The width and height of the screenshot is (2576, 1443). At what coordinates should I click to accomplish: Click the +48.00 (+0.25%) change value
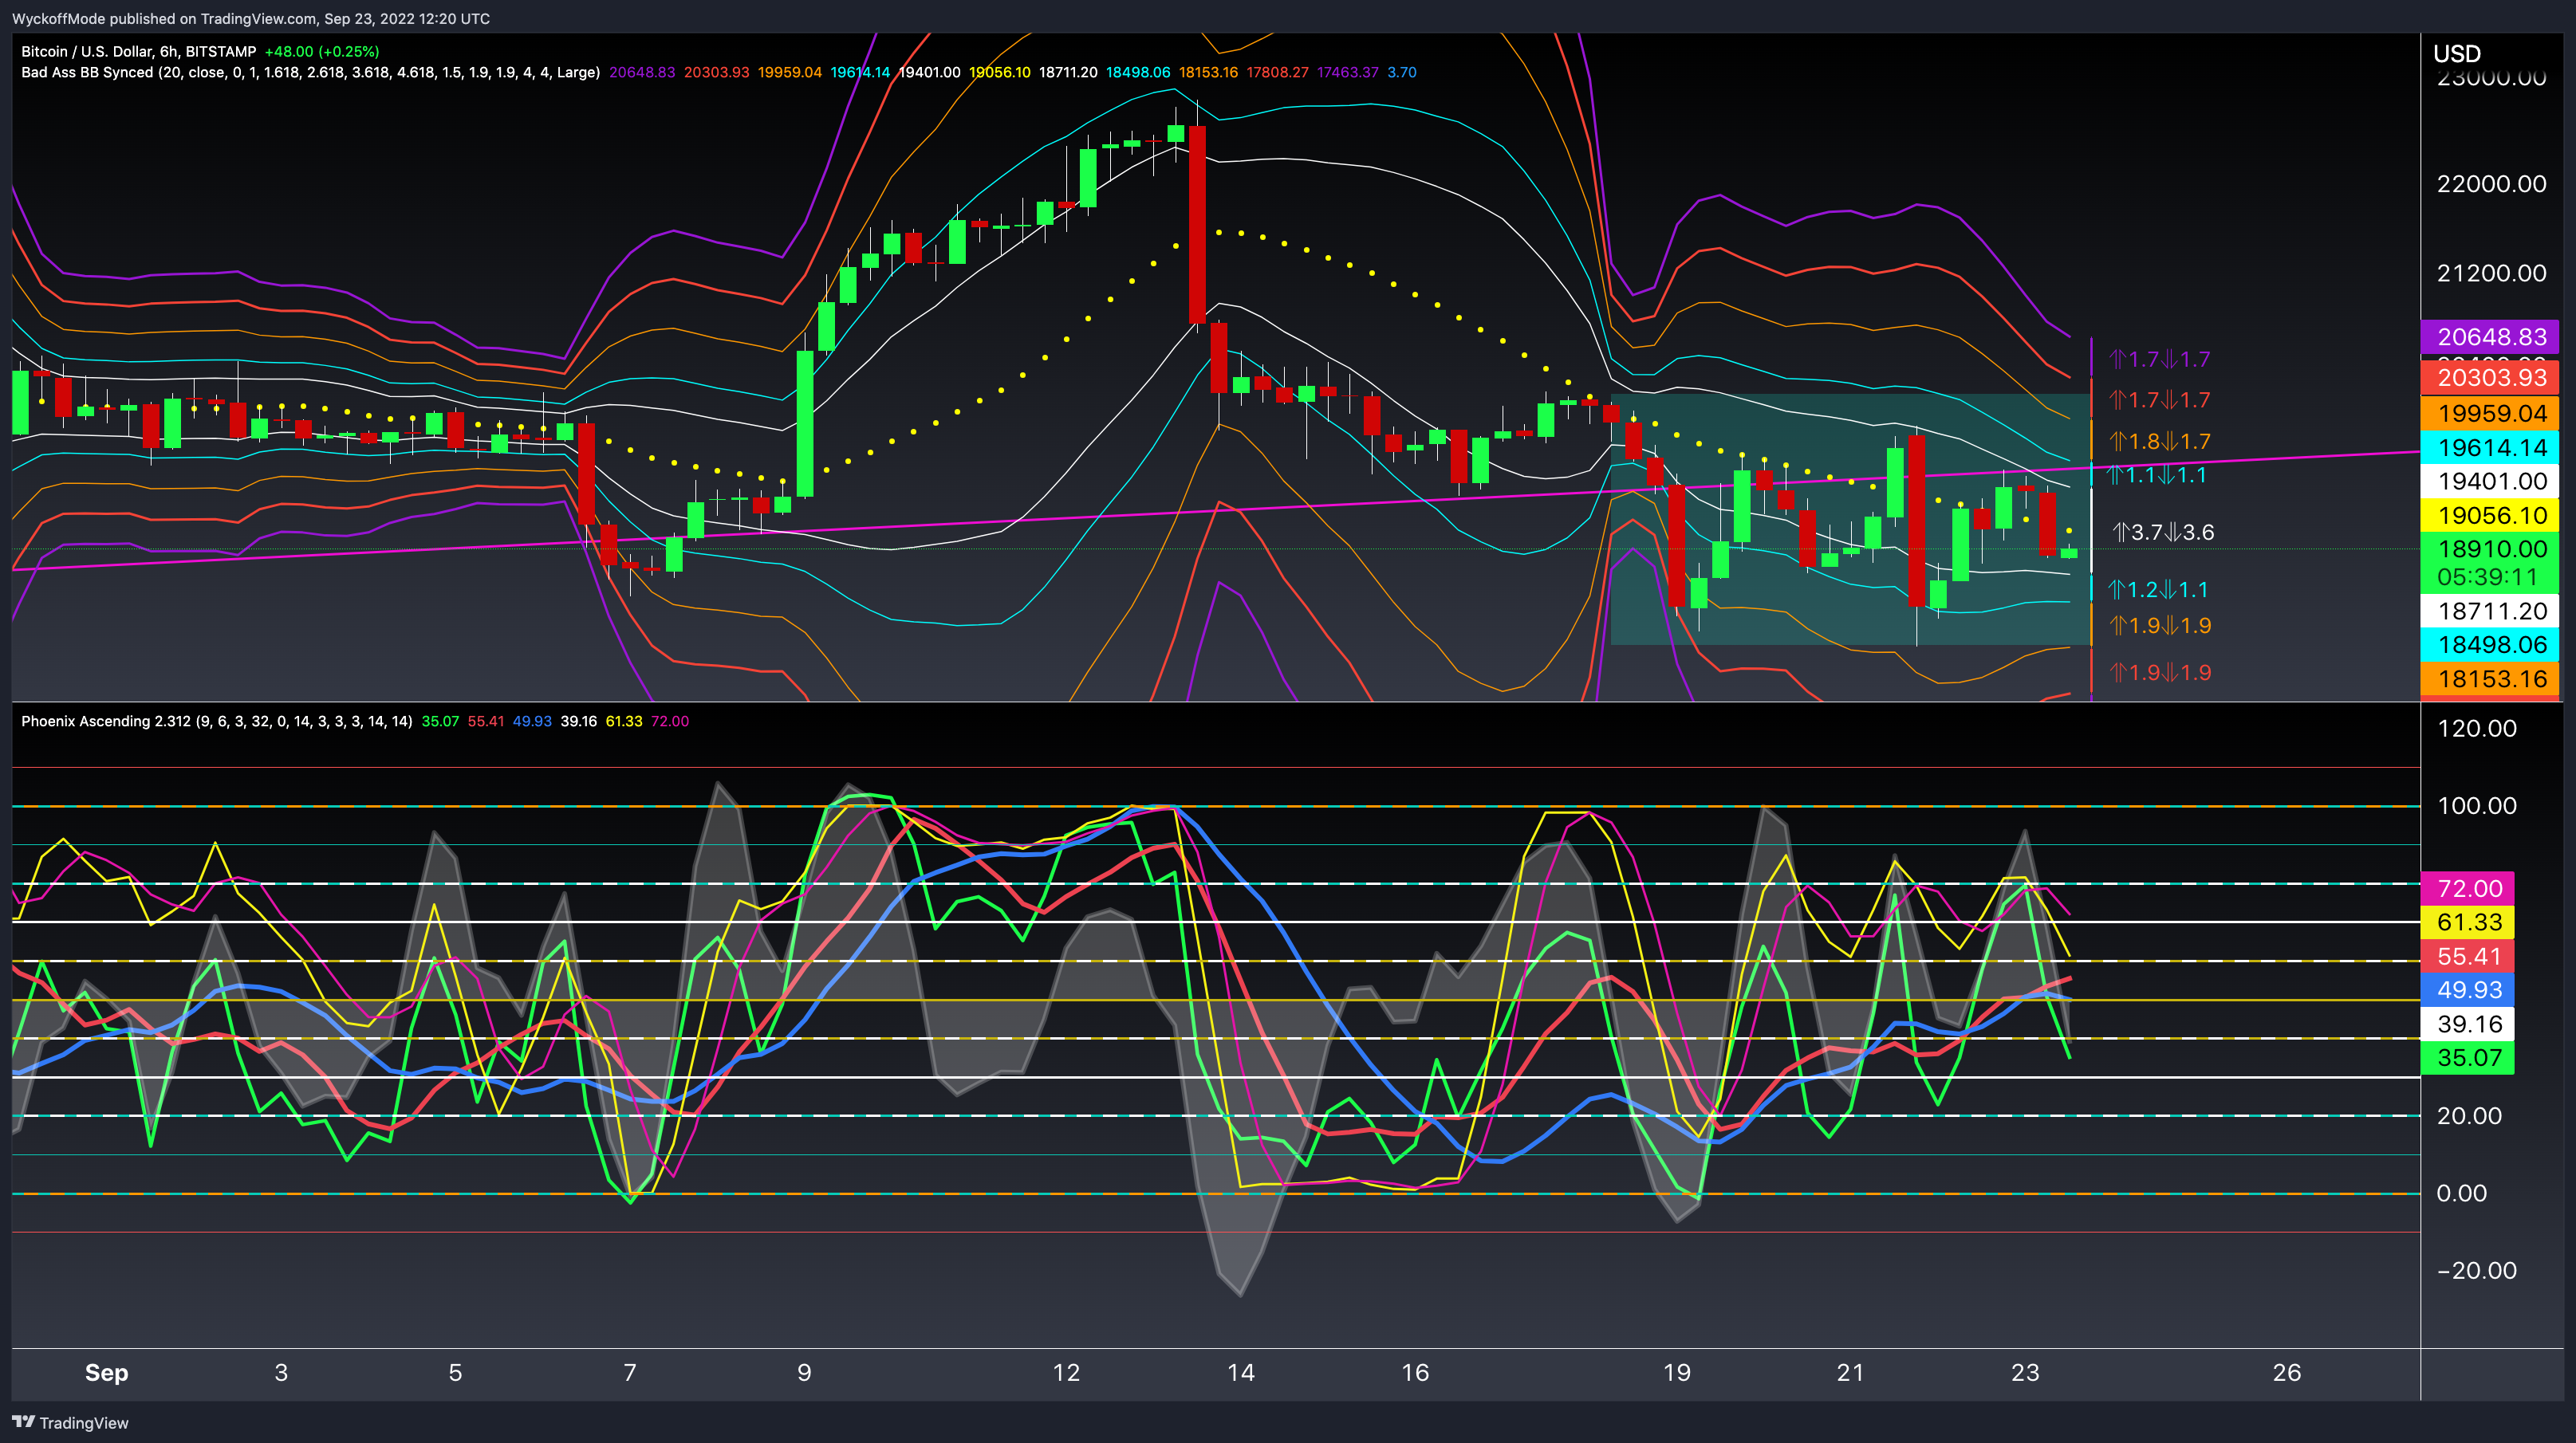click(322, 51)
